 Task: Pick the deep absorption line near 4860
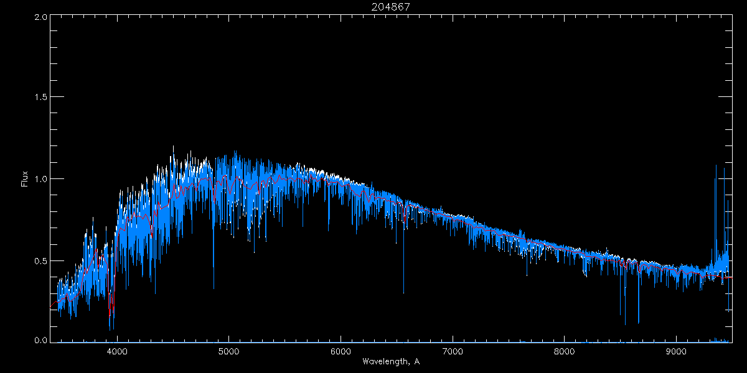point(214,267)
